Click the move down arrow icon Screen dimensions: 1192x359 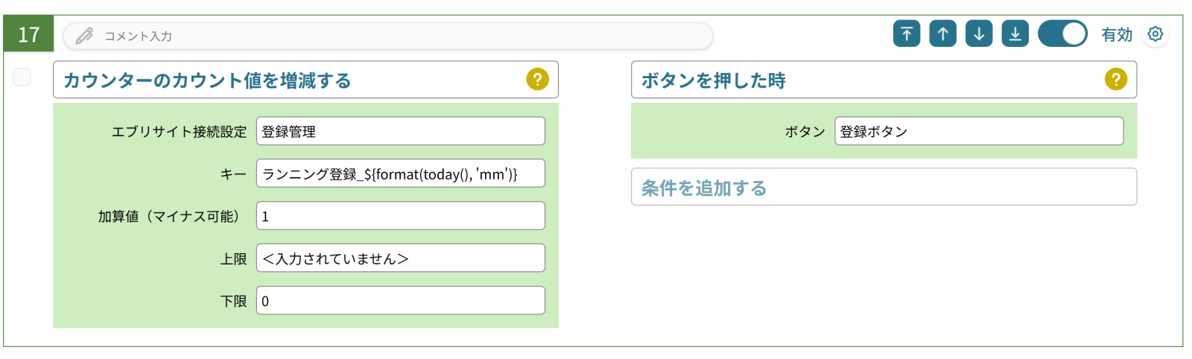[979, 34]
